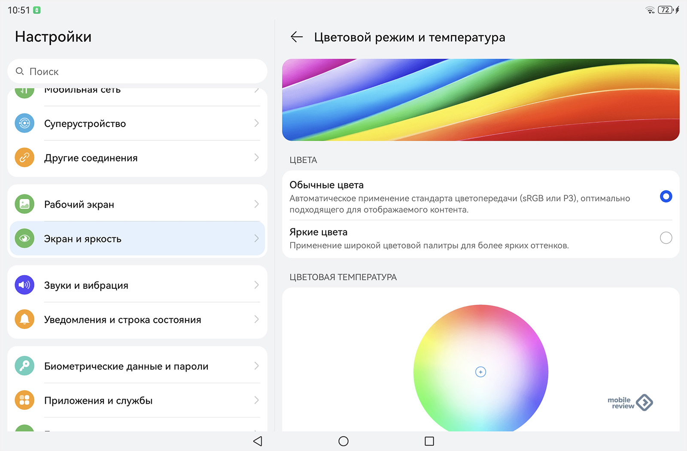Expand the Звуки и вибрация chevron

tap(256, 285)
